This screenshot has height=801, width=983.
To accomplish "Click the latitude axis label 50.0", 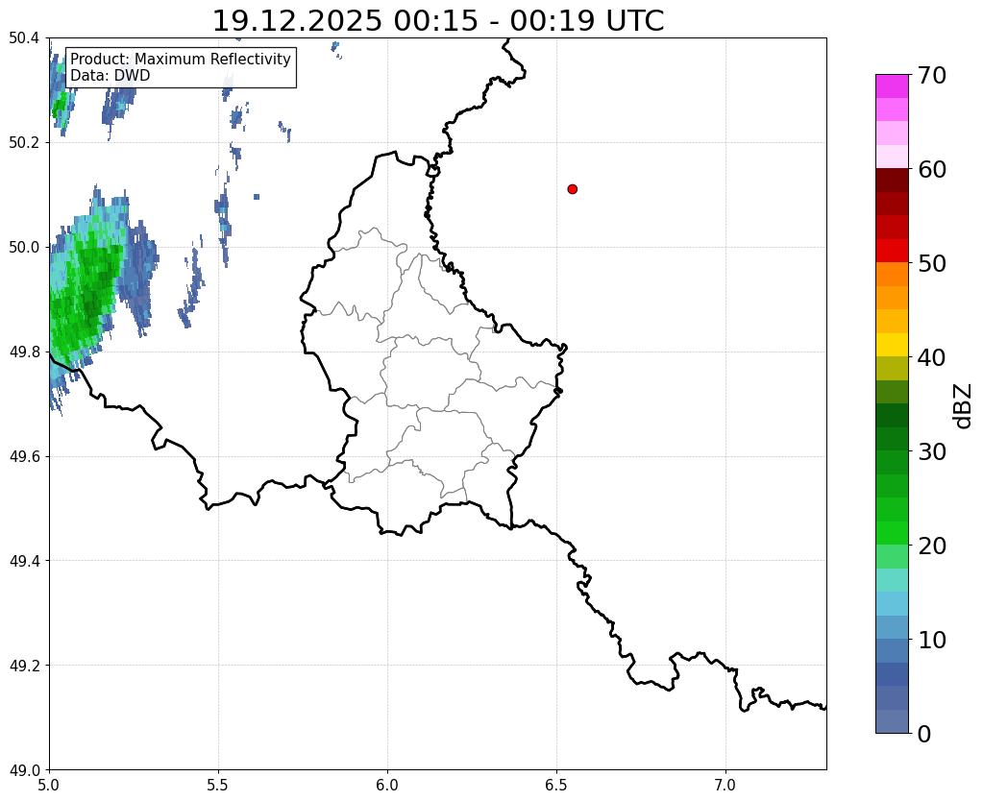I will pyautogui.click(x=24, y=247).
